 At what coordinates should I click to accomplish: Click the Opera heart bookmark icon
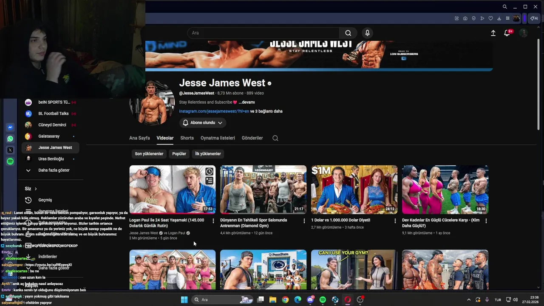pos(490,18)
